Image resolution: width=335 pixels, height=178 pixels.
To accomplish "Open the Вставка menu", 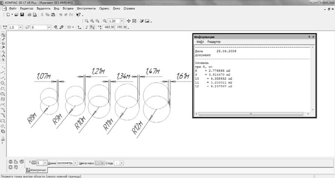I will tap(68, 9).
